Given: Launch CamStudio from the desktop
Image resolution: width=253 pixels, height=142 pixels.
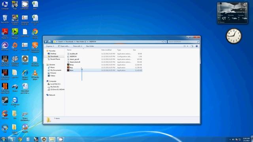Looking at the screenshot, I should (25, 5).
